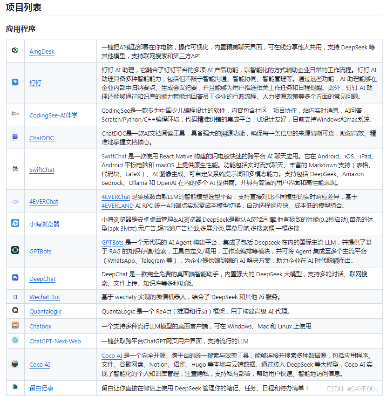Viewport: 387px width, 396px height.
Task: Follow the SwiftChat link inside its description
Action: point(114,157)
